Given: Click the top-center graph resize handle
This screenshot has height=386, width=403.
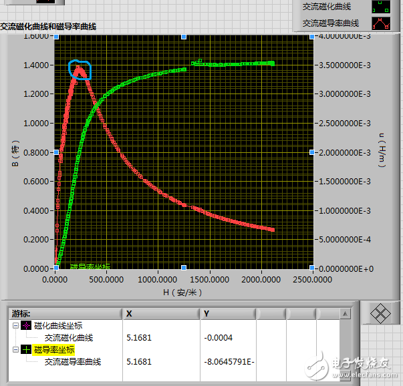Looking at the screenshot, I should pyautogui.click(x=184, y=37).
